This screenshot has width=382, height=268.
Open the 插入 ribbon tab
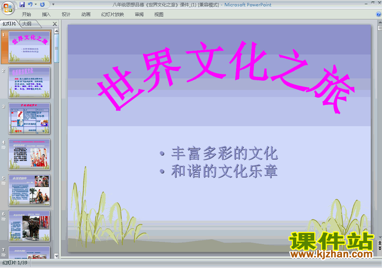click(46, 14)
